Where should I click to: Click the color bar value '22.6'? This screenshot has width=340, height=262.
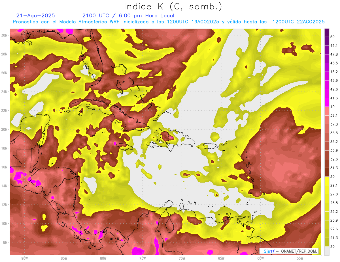(334, 229)
